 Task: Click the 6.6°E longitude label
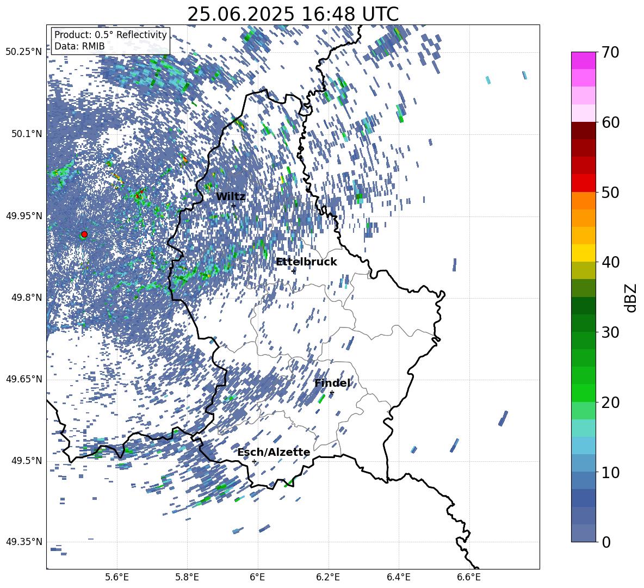(x=469, y=577)
